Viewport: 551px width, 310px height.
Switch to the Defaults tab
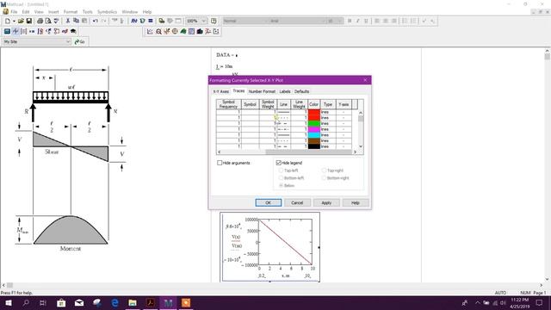click(x=301, y=91)
